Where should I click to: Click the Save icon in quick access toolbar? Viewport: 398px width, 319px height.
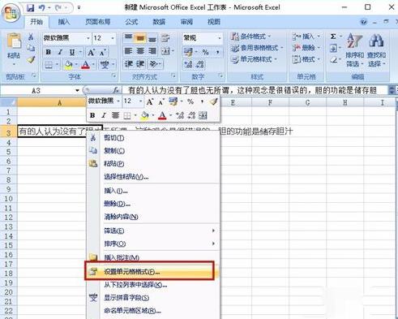(x=30, y=7)
